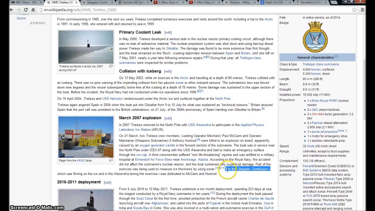
Task: Bookmark this page with the star
Action: tap(354, 10)
